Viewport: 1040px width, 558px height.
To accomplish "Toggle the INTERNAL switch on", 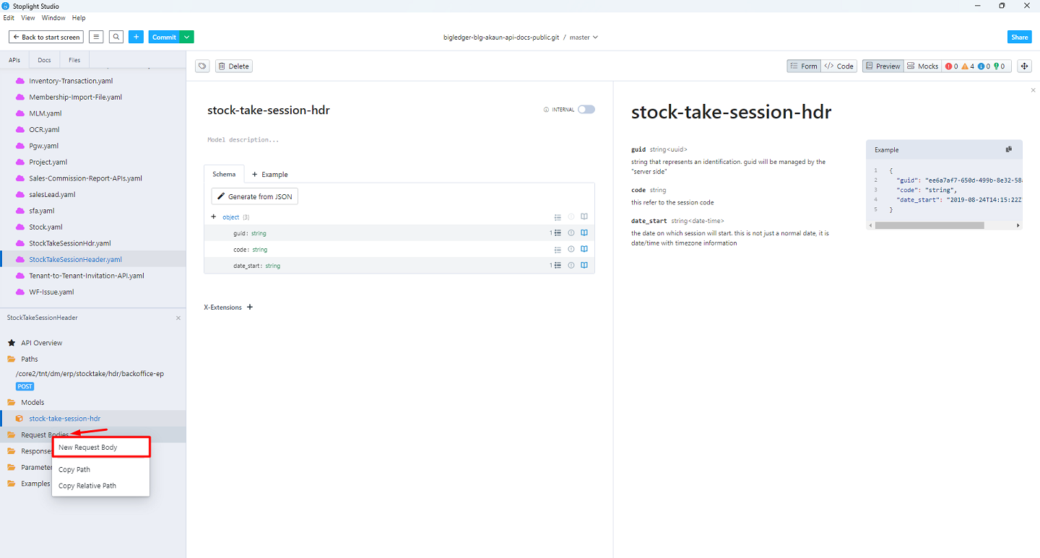I will coord(586,110).
